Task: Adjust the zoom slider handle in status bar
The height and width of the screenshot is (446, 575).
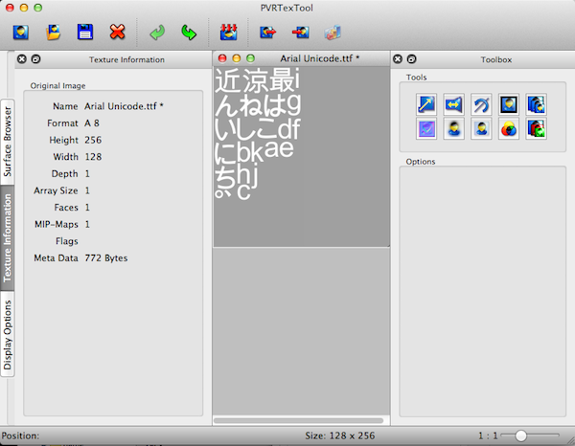Action: tap(520, 435)
